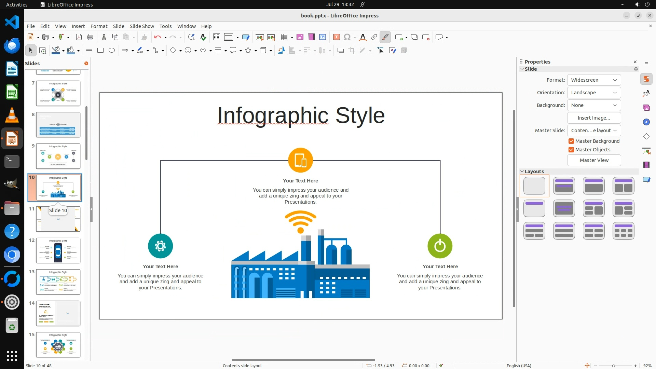
Task: Open the Orientation Landscape dropdown
Action: tap(593, 93)
